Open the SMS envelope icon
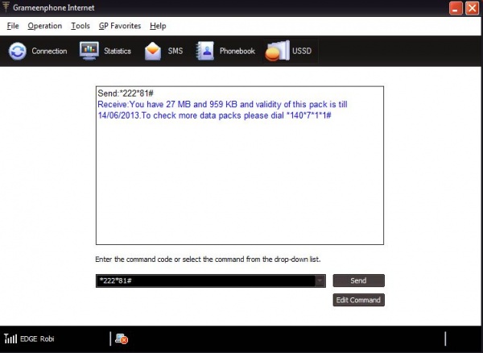483x353 pixels. 153,51
